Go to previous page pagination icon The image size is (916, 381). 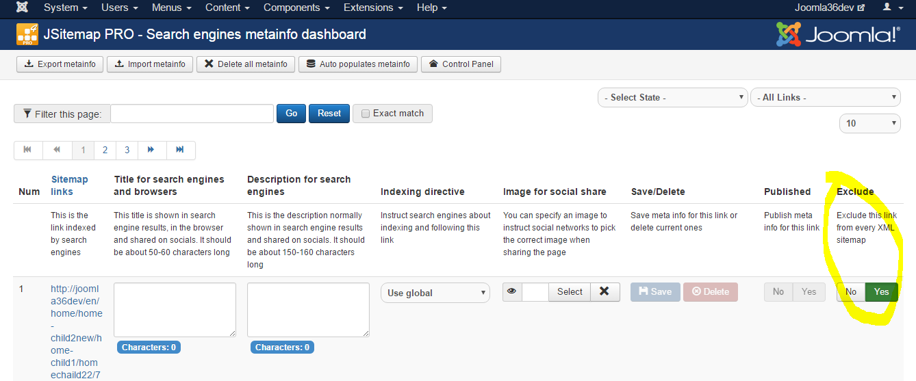tap(58, 150)
